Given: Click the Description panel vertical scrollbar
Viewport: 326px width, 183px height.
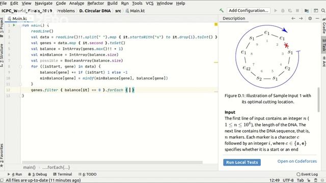Looking at the screenshot, I should tap(318, 100).
